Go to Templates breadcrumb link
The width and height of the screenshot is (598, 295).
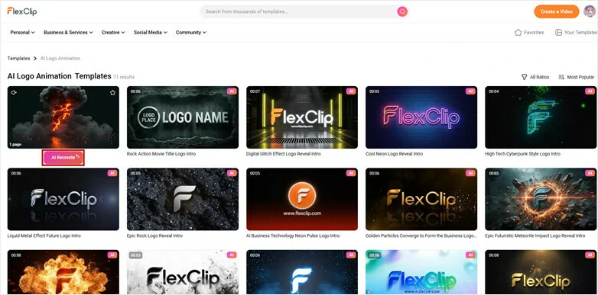point(18,59)
